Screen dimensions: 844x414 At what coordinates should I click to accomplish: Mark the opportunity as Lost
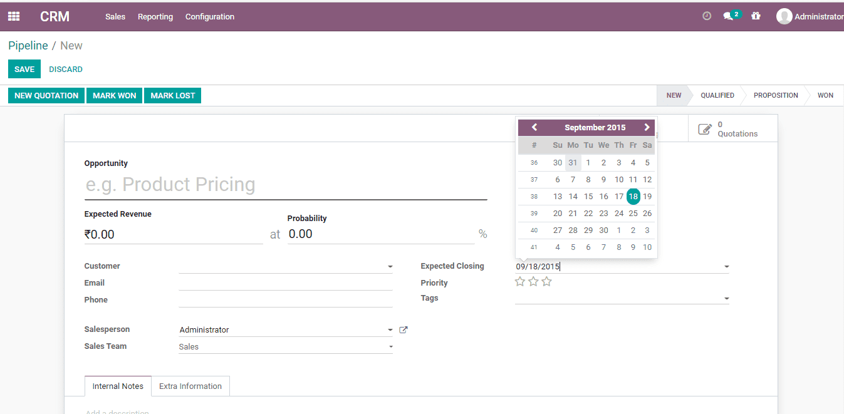tap(173, 95)
